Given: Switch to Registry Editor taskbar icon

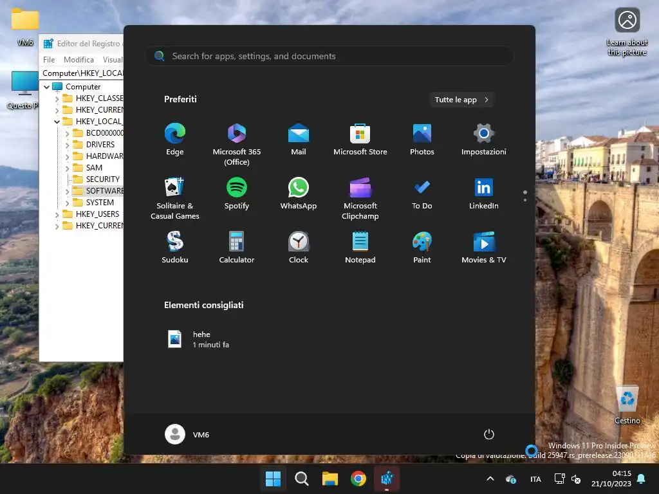Looking at the screenshot, I should [387, 479].
